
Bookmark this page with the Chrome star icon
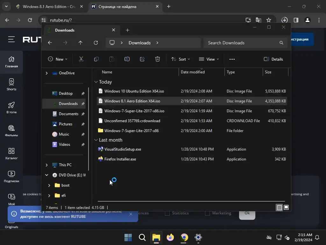(269, 20)
